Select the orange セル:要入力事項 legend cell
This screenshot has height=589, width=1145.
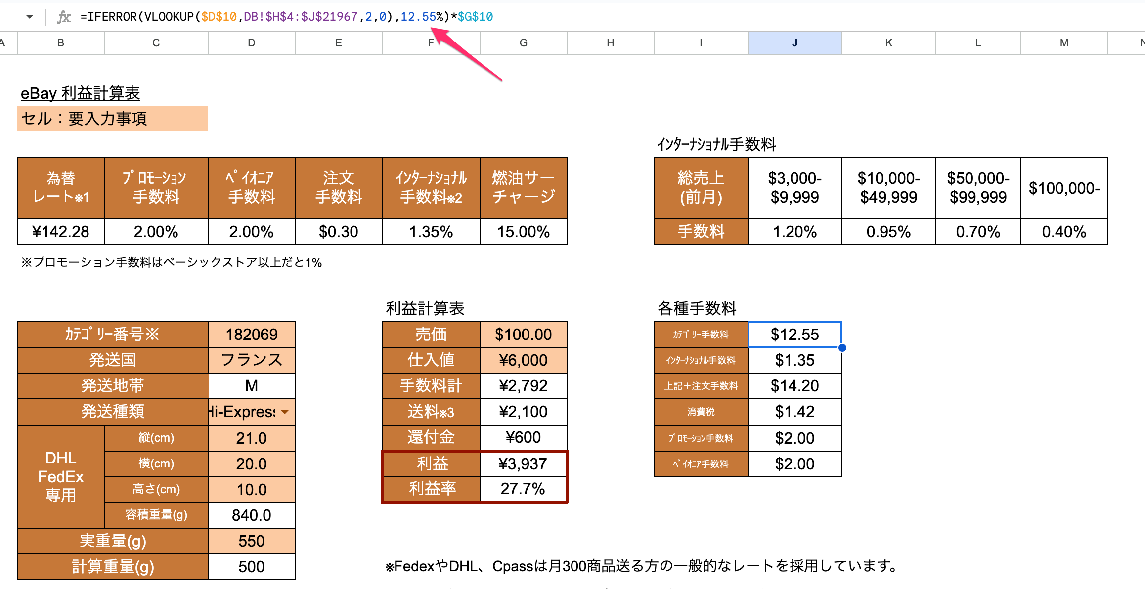click(x=112, y=119)
